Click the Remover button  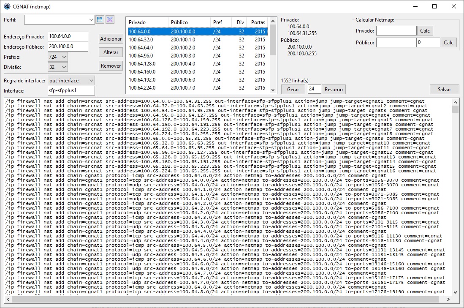point(111,66)
